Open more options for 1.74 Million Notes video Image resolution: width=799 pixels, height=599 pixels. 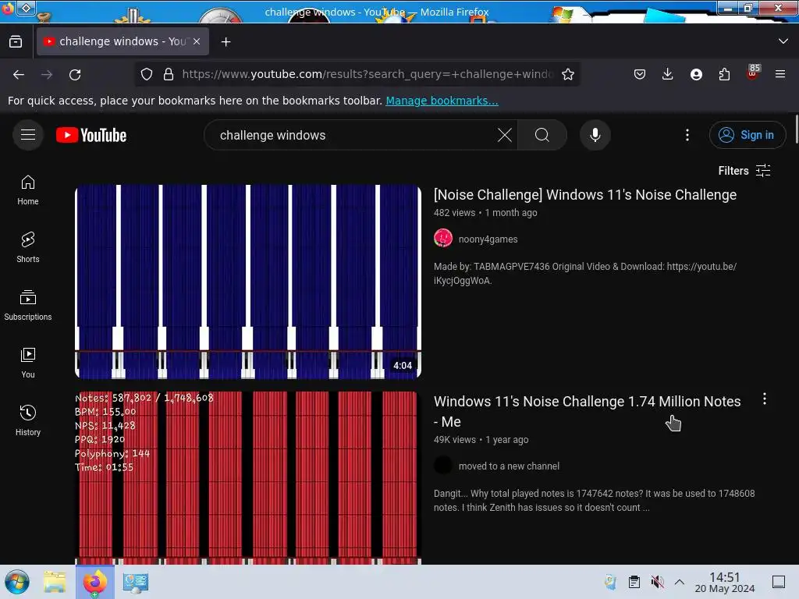(765, 399)
